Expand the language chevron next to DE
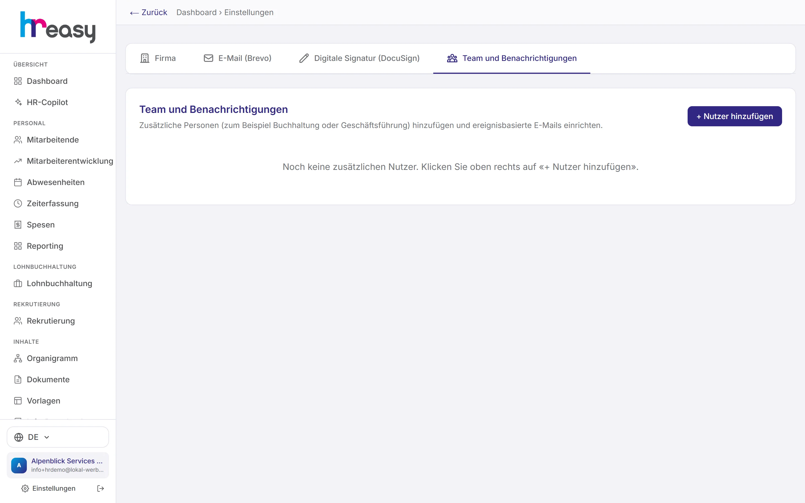 47,437
